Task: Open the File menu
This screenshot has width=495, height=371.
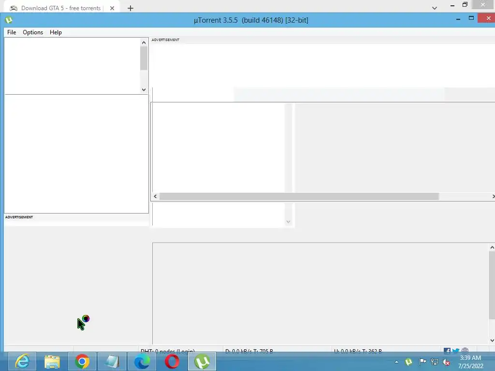Action: coord(12,32)
